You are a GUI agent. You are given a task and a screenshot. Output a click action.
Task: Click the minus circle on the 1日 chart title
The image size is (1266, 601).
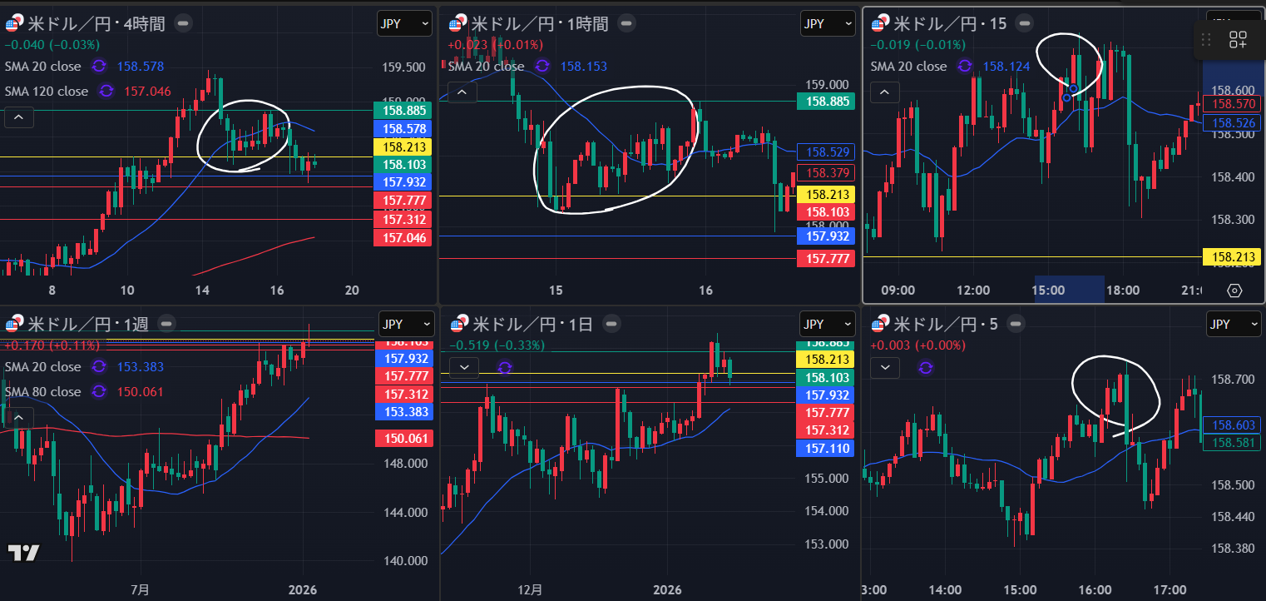(x=611, y=324)
